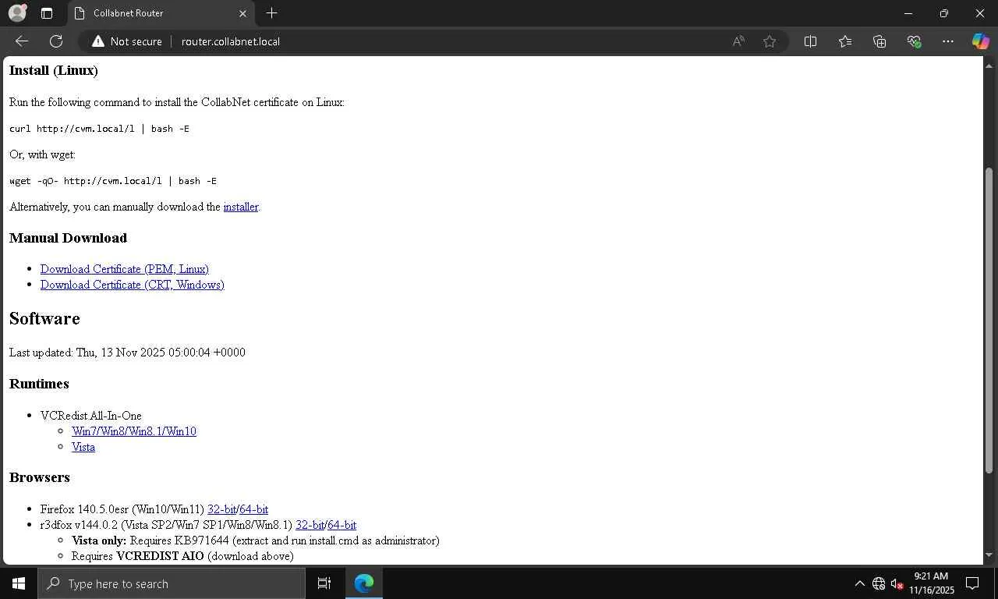Open Task View on taskbar

(x=324, y=583)
